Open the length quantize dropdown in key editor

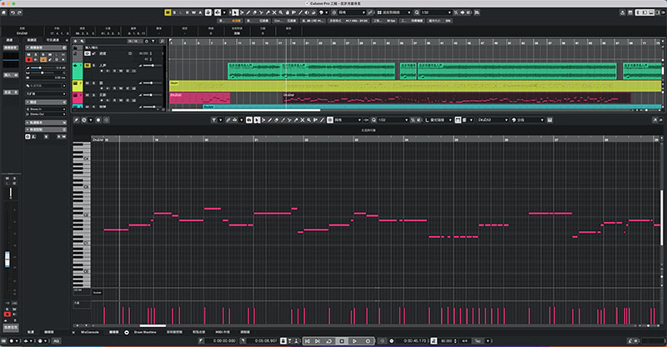[439, 120]
